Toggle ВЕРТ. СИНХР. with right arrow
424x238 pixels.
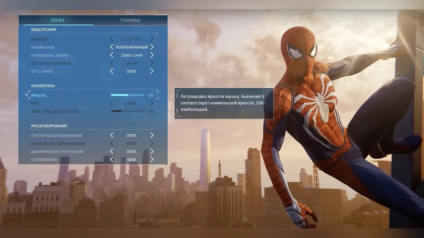point(152,71)
